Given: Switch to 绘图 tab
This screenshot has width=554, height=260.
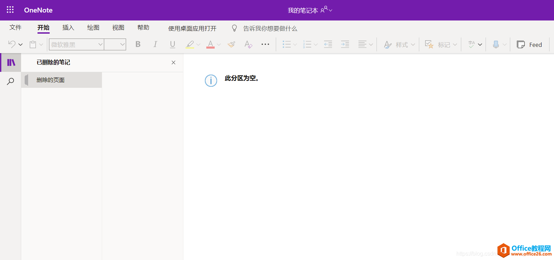Looking at the screenshot, I should click(93, 27).
